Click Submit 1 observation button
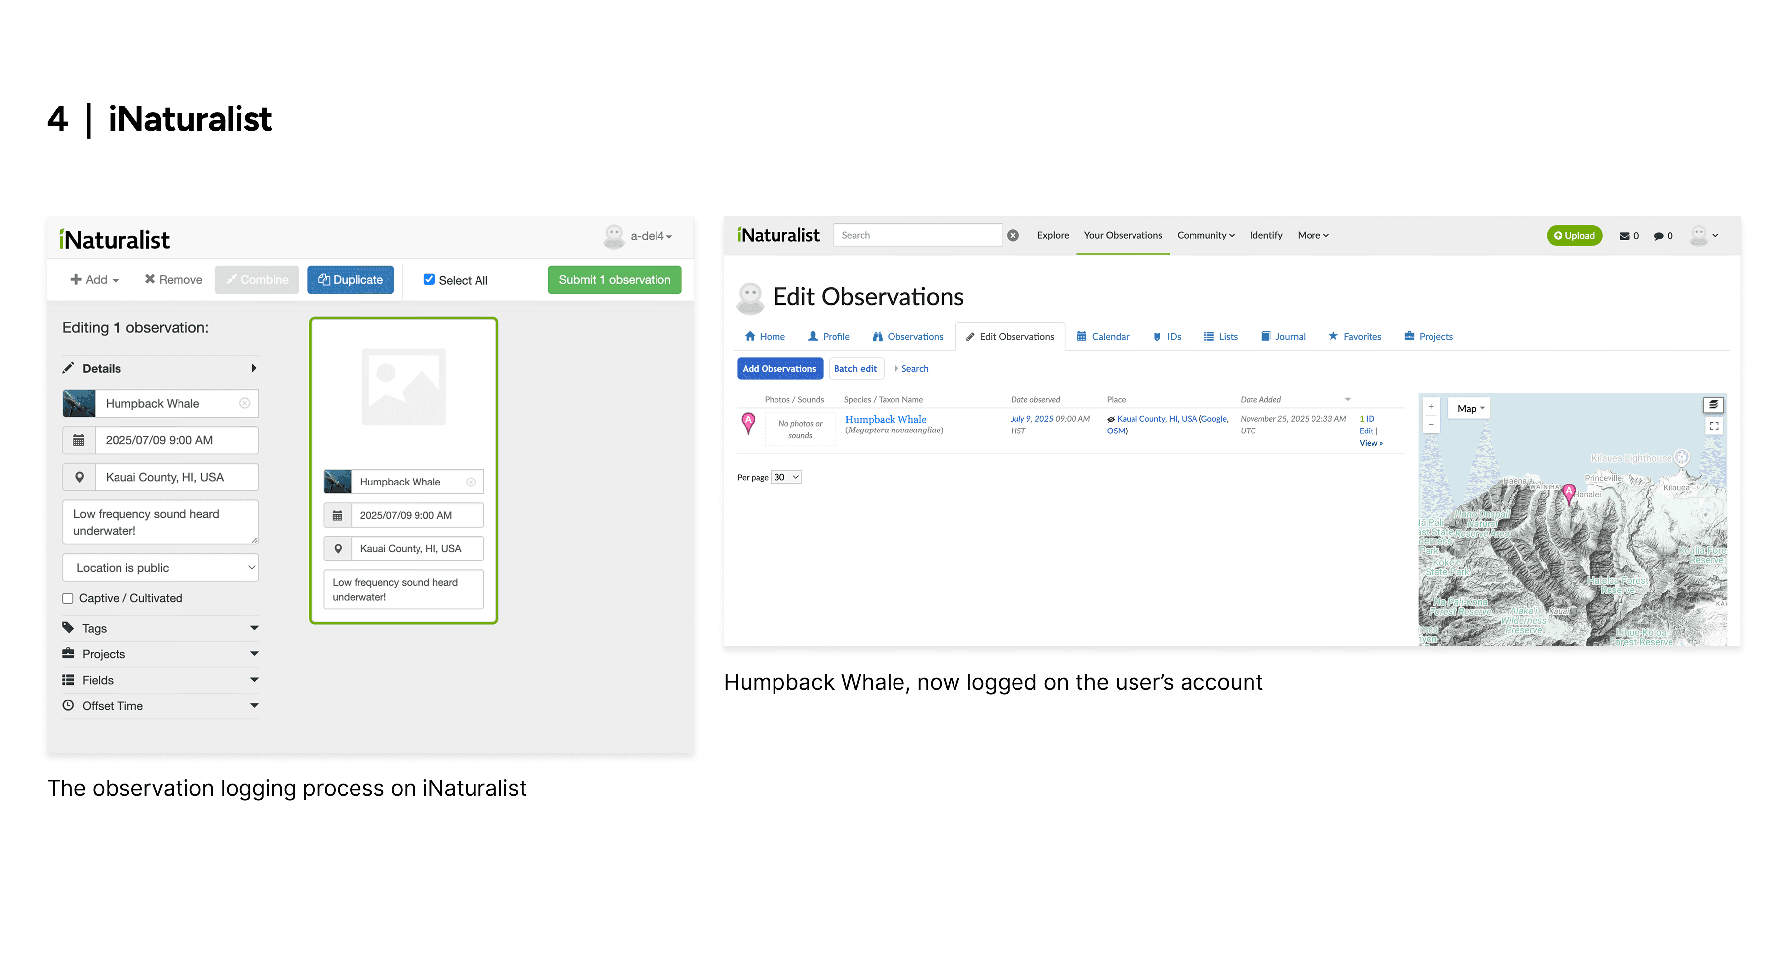Image resolution: width=1789 pixels, height=969 pixels. coord(614,280)
